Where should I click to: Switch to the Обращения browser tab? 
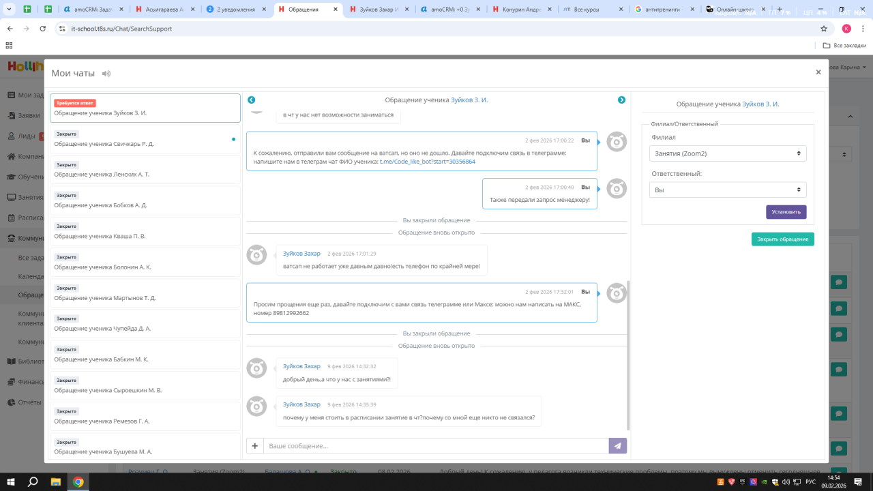tap(307, 10)
